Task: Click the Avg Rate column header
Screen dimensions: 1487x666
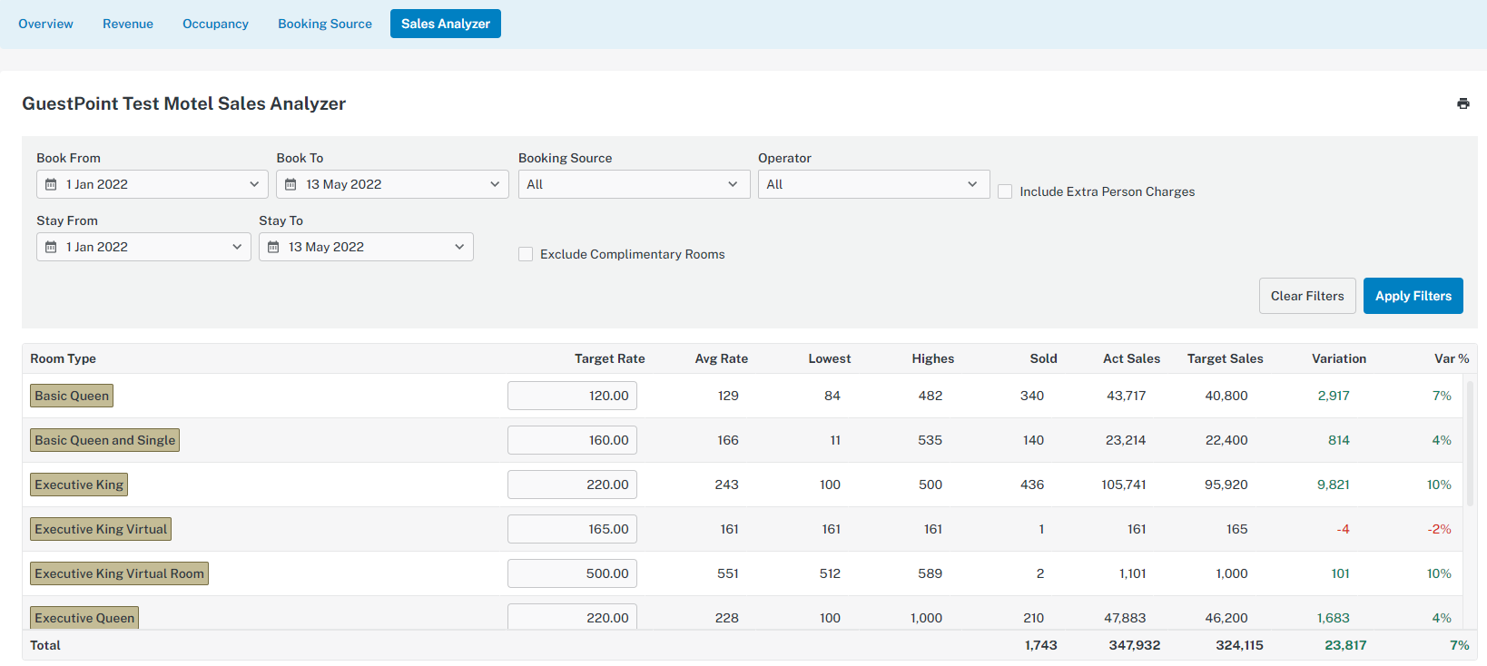Action: click(722, 358)
